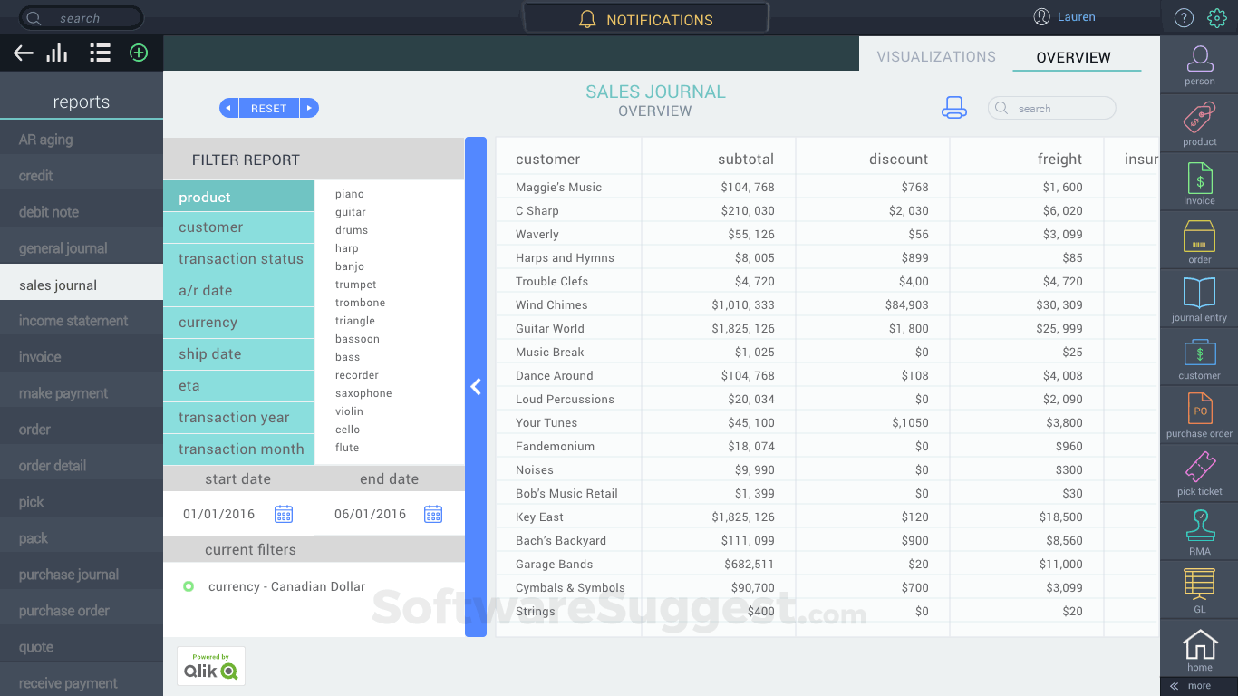Toggle the currency - Canadian Dollar filter off

[x=189, y=586]
